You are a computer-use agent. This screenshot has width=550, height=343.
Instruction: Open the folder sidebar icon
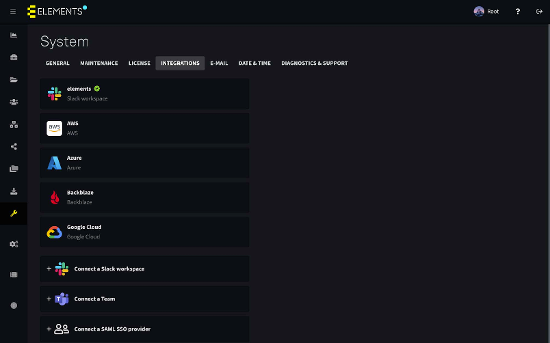click(14, 79)
